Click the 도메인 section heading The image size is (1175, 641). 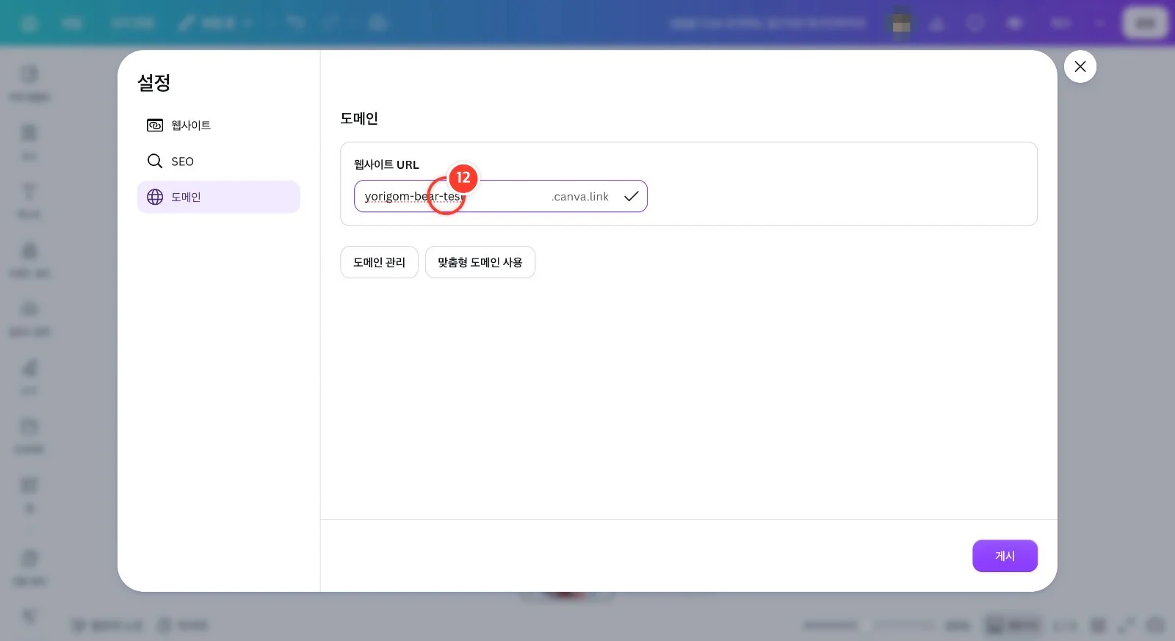click(x=359, y=118)
